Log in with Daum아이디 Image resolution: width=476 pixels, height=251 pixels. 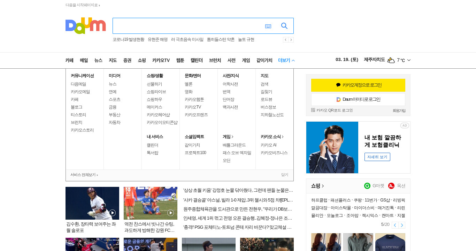[358, 99]
